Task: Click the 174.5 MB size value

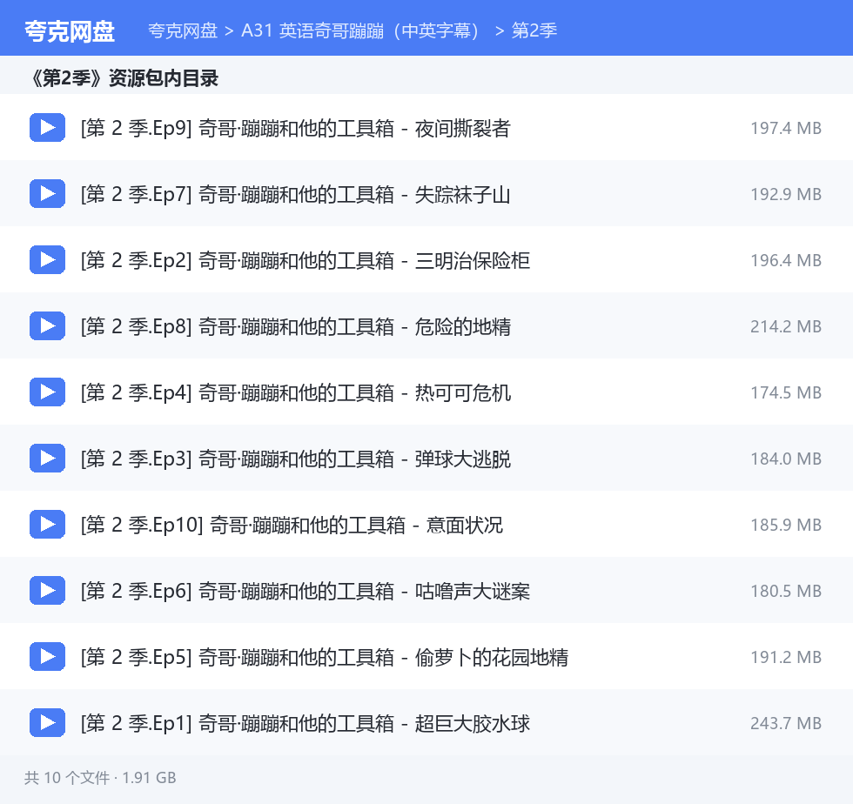Action: 785,392
